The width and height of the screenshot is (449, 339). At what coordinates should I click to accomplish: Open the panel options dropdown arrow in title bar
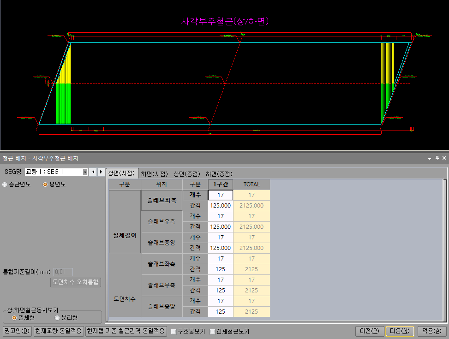tap(430, 158)
